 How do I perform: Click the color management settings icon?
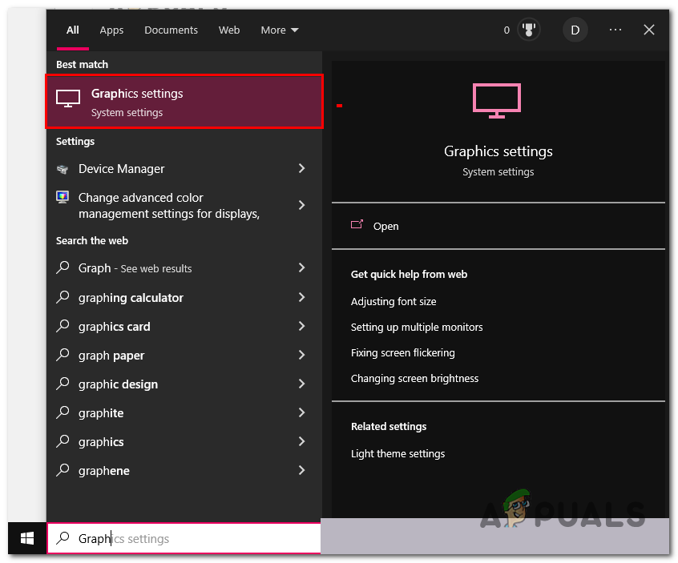point(63,197)
